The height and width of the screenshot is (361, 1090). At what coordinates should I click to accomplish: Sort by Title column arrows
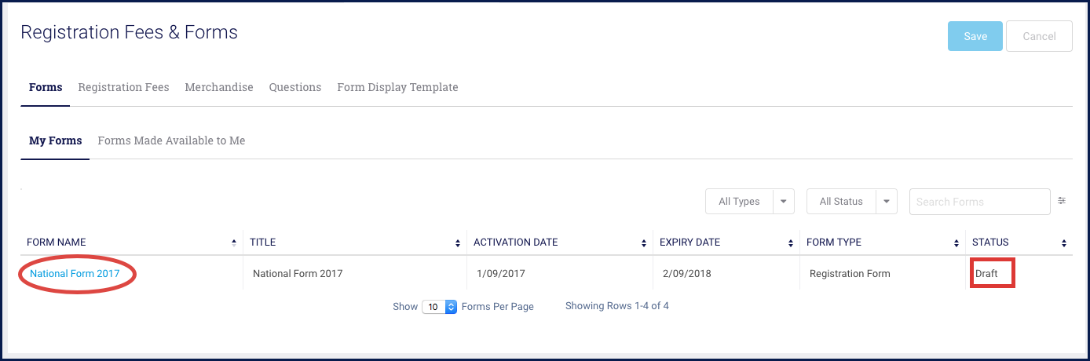tap(458, 242)
